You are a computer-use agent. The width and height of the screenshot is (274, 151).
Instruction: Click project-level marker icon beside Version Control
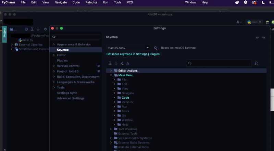click(x=99, y=66)
